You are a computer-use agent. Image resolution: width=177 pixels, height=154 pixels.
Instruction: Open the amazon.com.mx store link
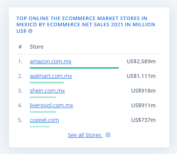(x=51, y=61)
